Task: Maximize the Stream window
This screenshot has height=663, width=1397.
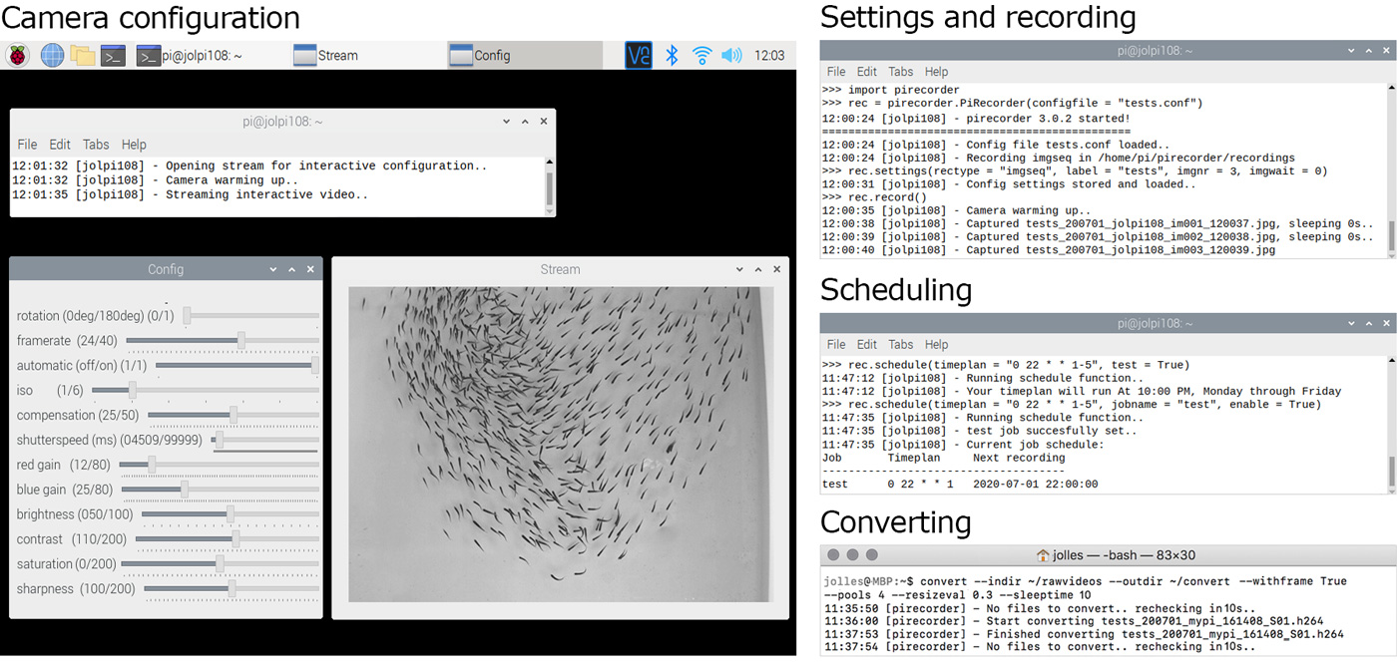Action: click(758, 269)
